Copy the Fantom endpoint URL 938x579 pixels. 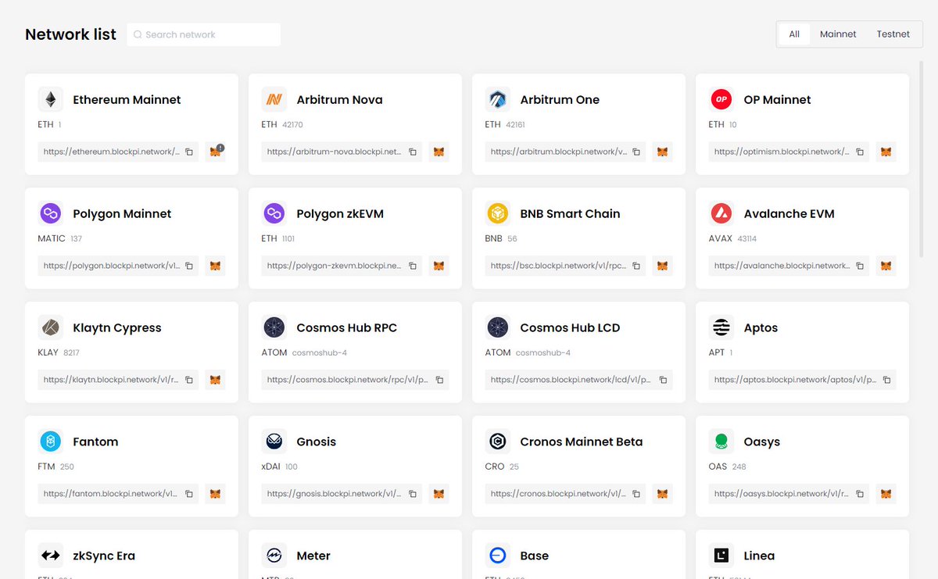(x=189, y=494)
